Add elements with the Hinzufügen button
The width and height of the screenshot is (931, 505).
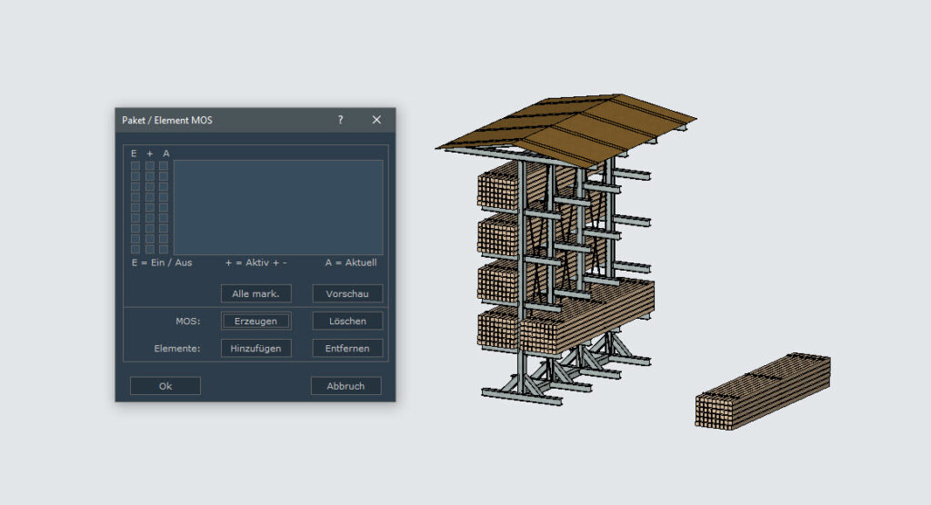point(255,348)
